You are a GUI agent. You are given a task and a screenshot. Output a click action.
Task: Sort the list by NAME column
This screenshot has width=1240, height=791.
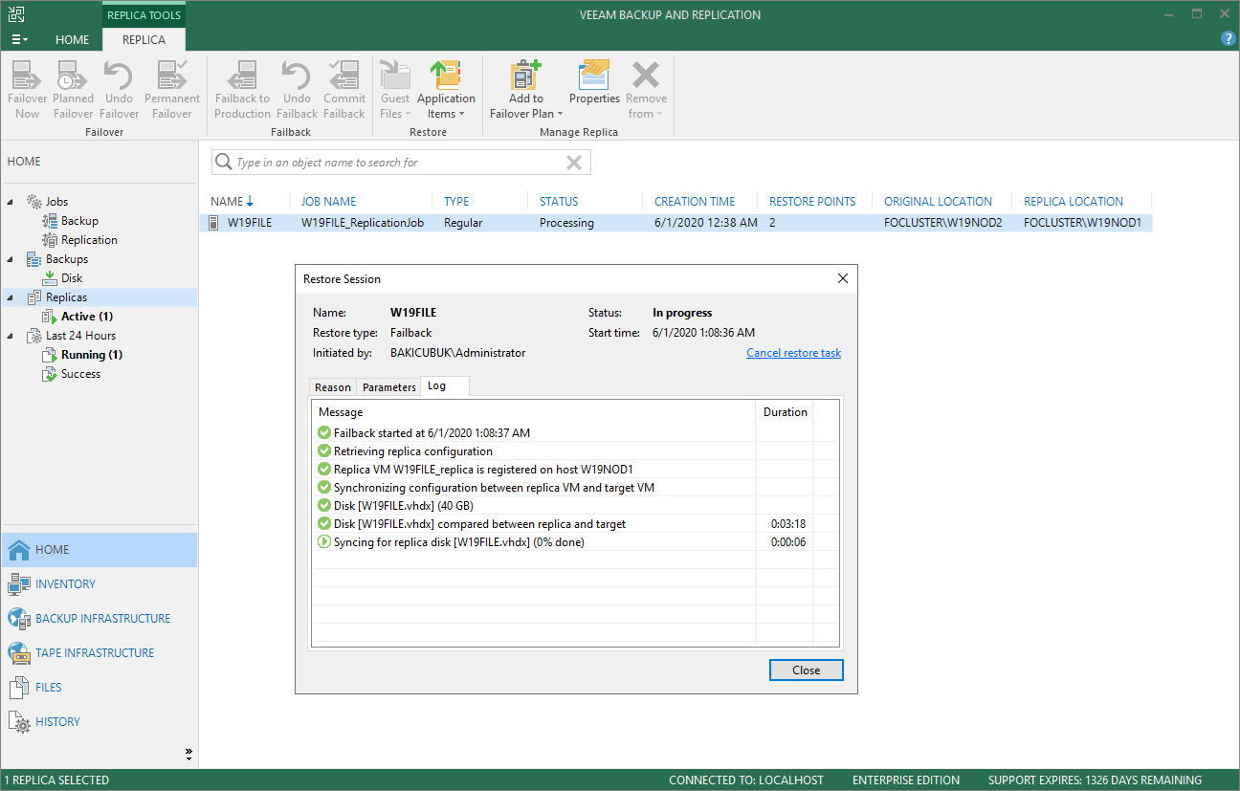[232, 202]
